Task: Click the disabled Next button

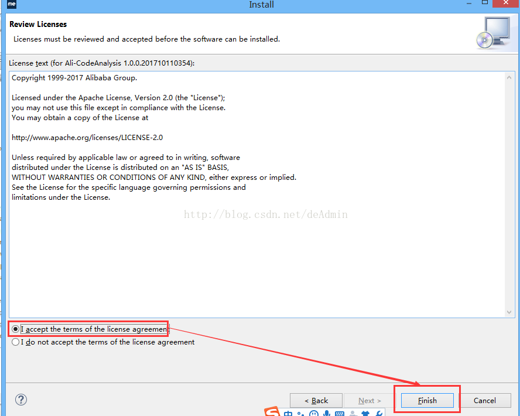Action: (369, 400)
